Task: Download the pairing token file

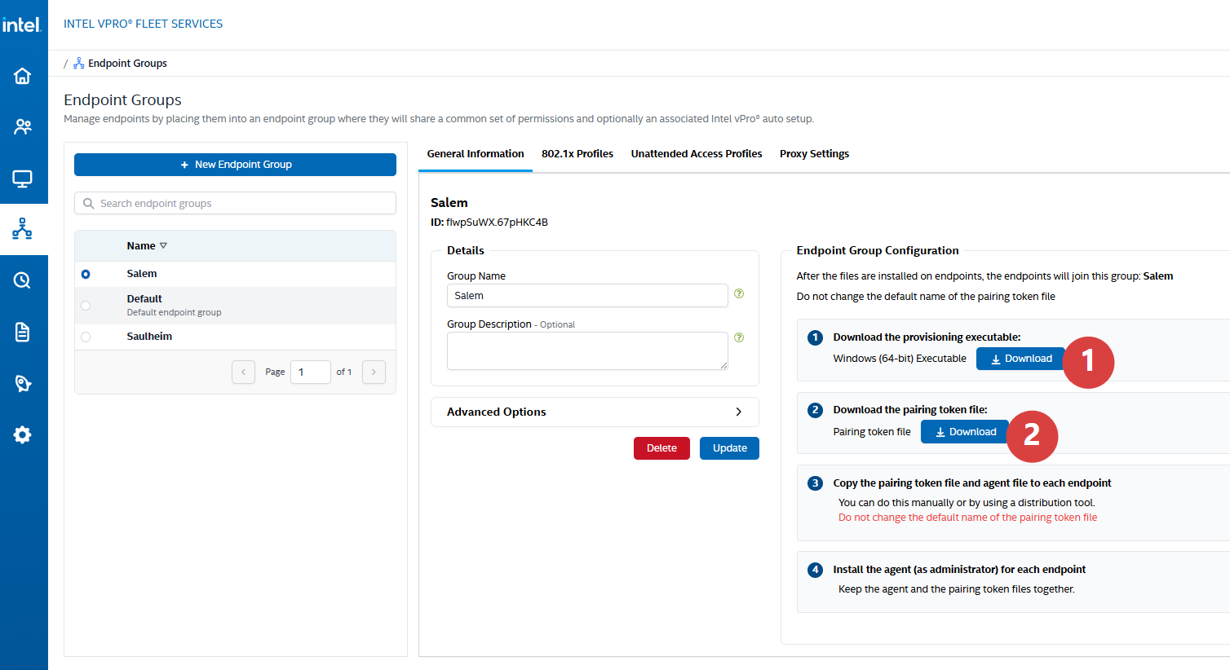Action: pyautogui.click(x=965, y=432)
